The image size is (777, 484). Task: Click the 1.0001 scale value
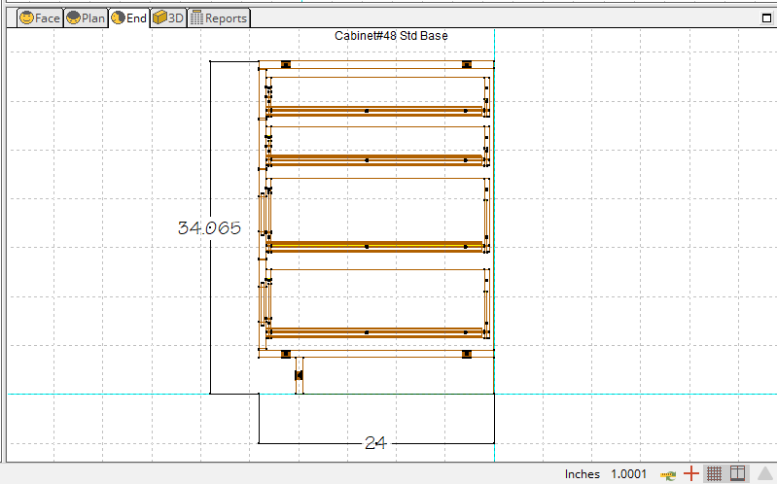[628, 474]
